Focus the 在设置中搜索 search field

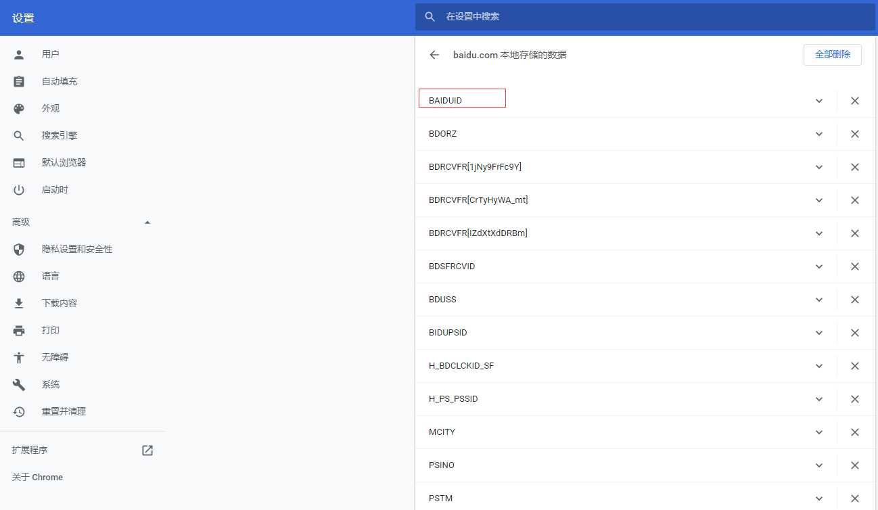(645, 16)
